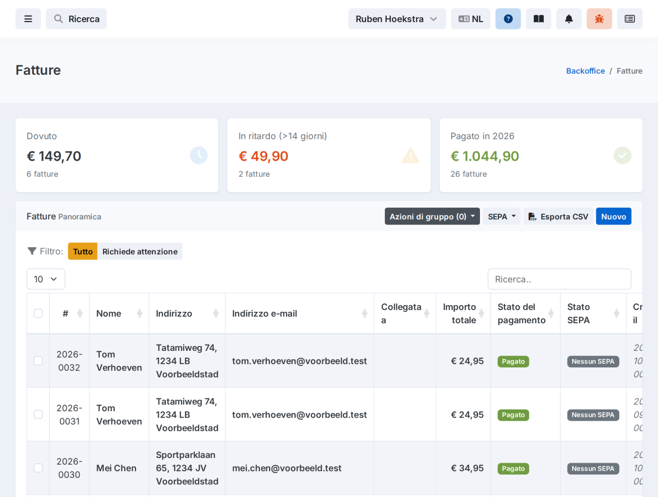Expand Azioni di gruppo (0) dropdown
The height and width of the screenshot is (497, 658).
tap(432, 216)
